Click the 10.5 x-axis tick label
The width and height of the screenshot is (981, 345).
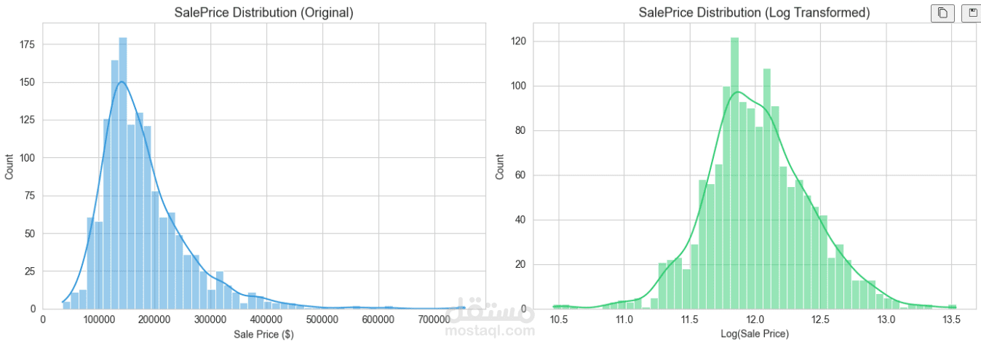(559, 320)
